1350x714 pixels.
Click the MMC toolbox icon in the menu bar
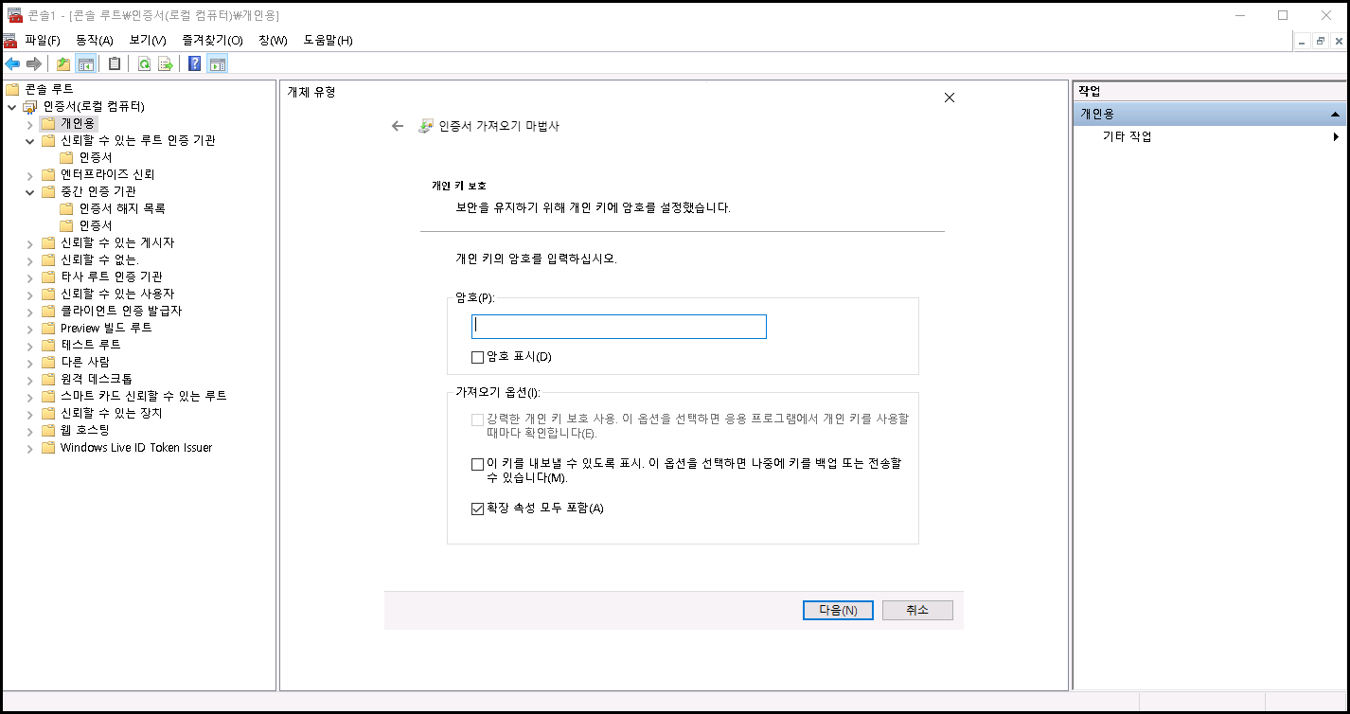coord(9,40)
